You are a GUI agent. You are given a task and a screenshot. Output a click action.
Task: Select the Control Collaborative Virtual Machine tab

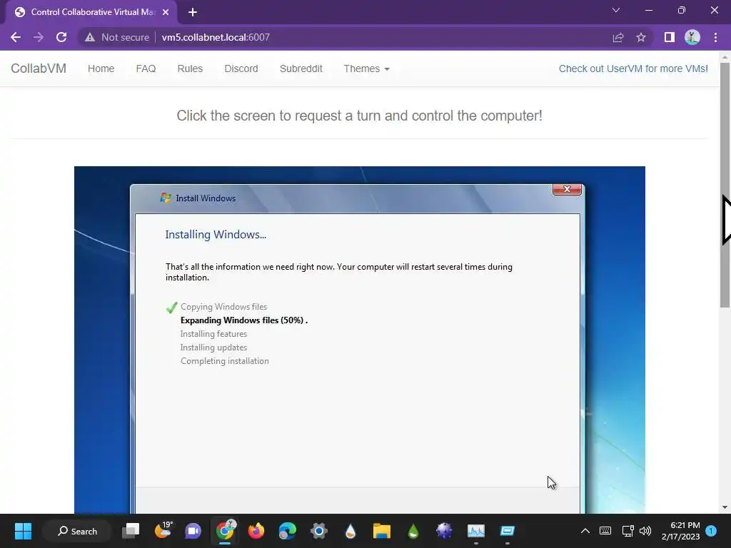pyautogui.click(x=91, y=12)
